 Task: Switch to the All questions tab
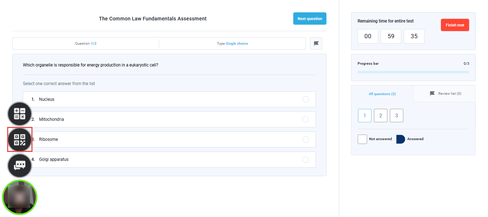click(x=382, y=94)
